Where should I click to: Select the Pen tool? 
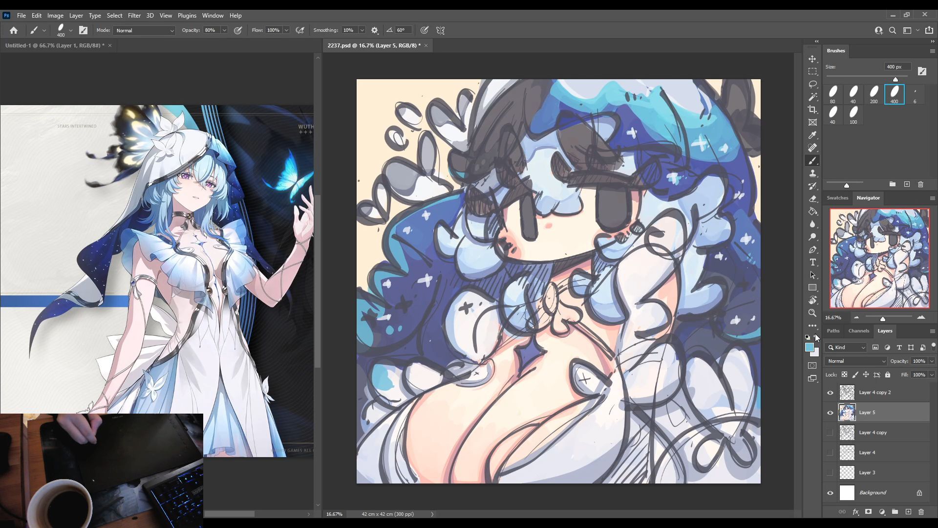tap(812, 249)
